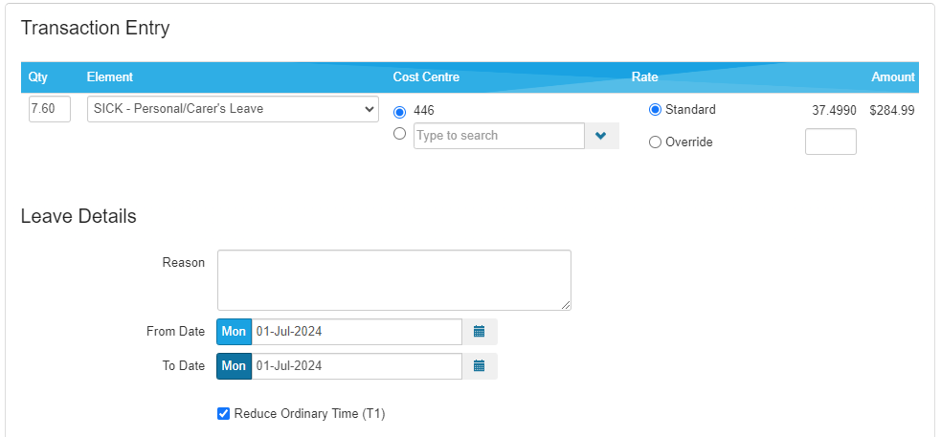The height and width of the screenshot is (437, 941).
Task: Select the alternate cost centre search radio
Action: 399,134
